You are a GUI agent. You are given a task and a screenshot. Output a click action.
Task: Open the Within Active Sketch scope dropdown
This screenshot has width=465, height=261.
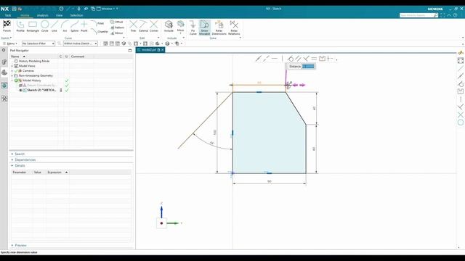coord(81,43)
